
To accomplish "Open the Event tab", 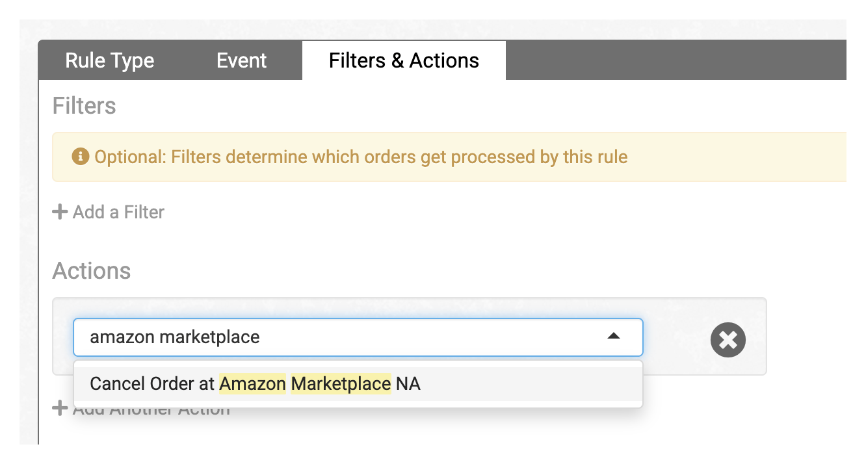I will (241, 60).
